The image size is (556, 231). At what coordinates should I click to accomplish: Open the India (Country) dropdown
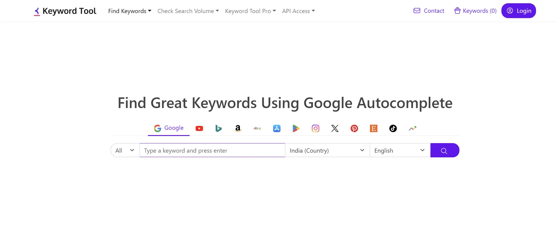(327, 150)
